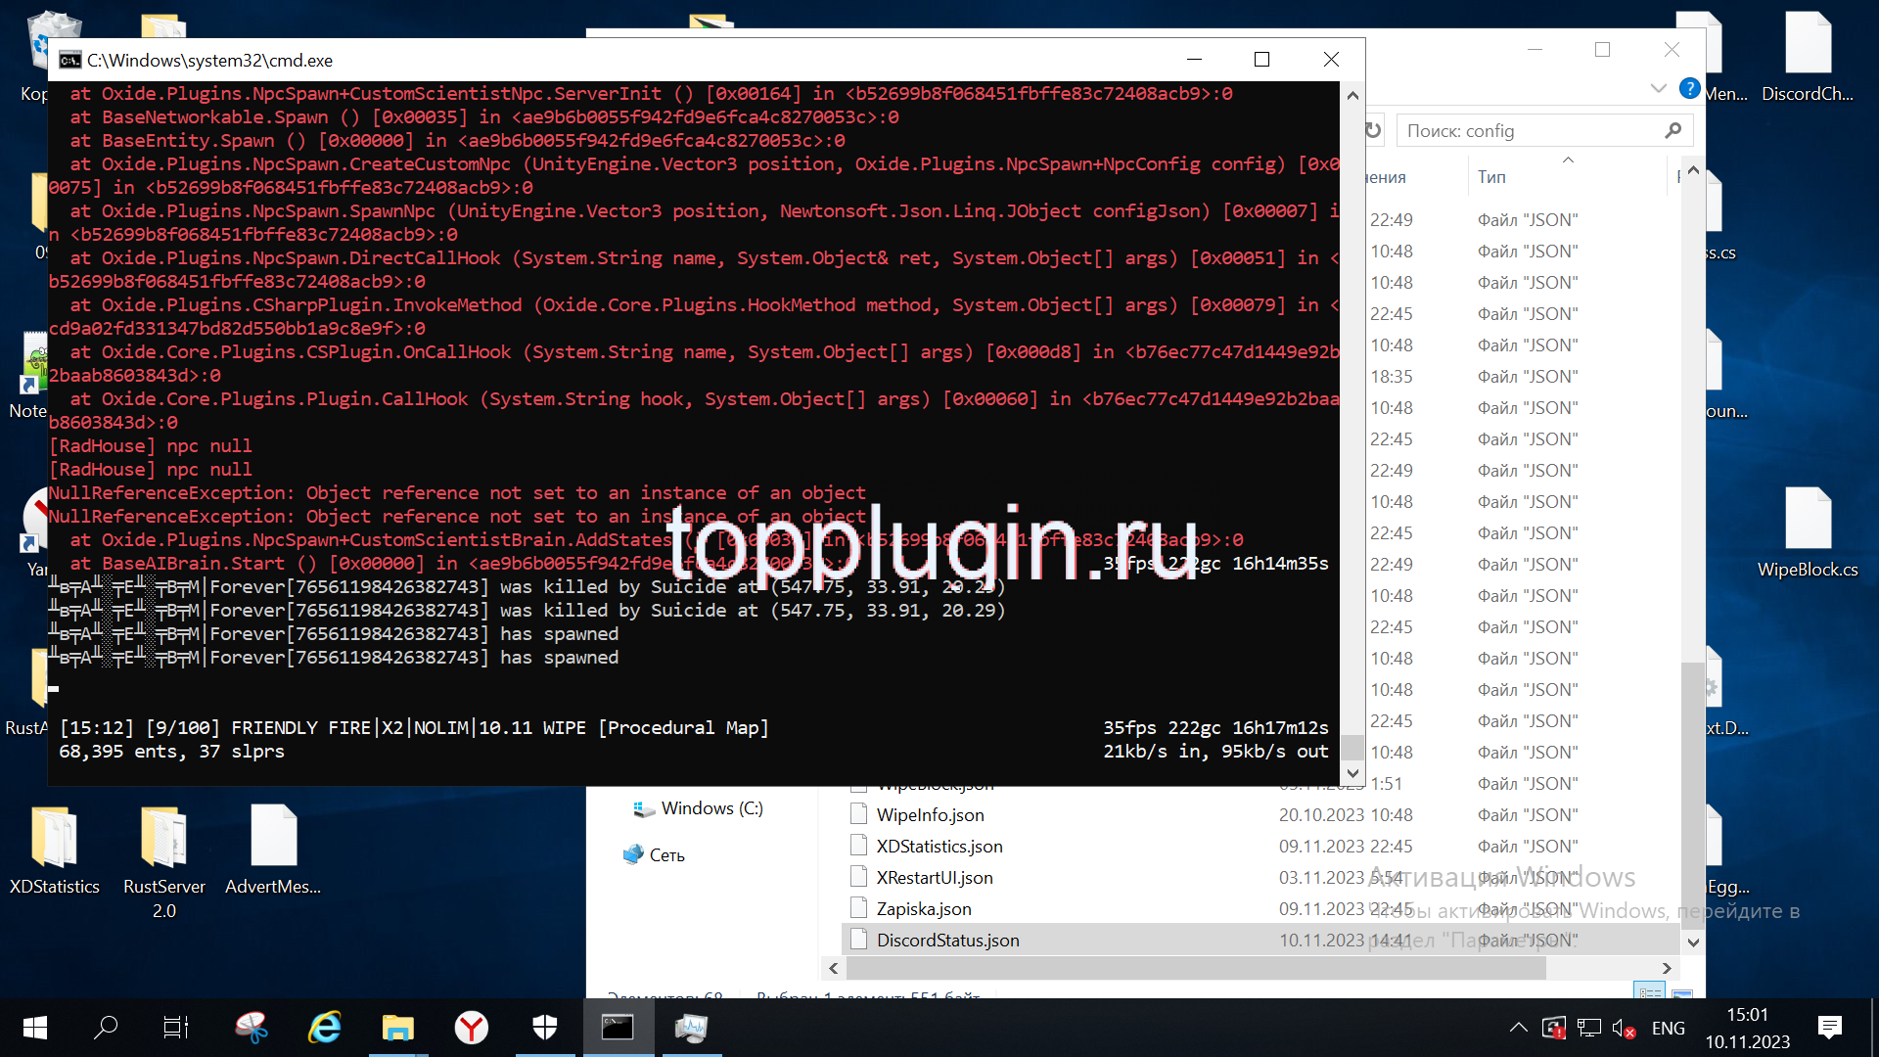The height and width of the screenshot is (1057, 1879).
Task: Expand the Explorer ribbon chevron
Action: (x=1658, y=88)
